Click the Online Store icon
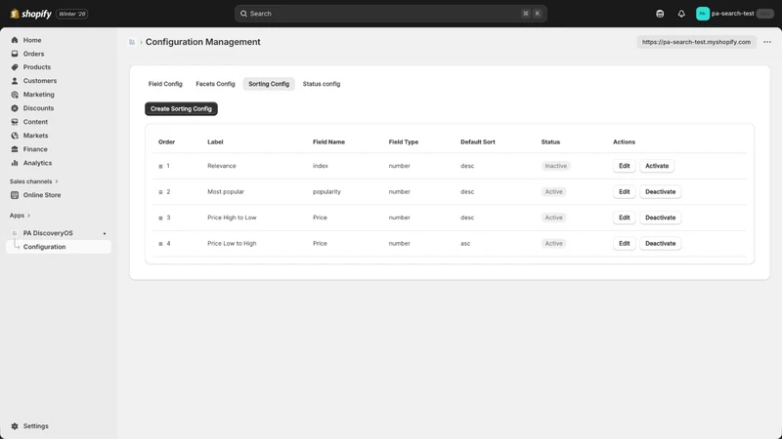Image resolution: width=782 pixels, height=439 pixels. 15,195
